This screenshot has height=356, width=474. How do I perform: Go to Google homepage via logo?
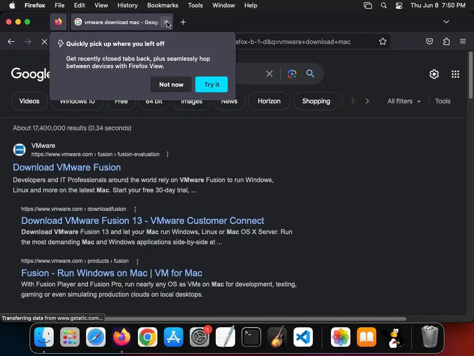(30, 74)
